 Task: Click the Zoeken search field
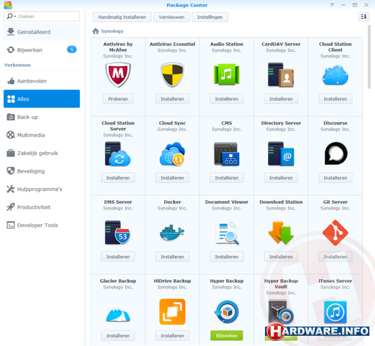coord(42,16)
